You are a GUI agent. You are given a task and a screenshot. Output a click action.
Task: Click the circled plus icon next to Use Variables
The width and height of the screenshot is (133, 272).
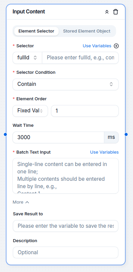coord(116,46)
